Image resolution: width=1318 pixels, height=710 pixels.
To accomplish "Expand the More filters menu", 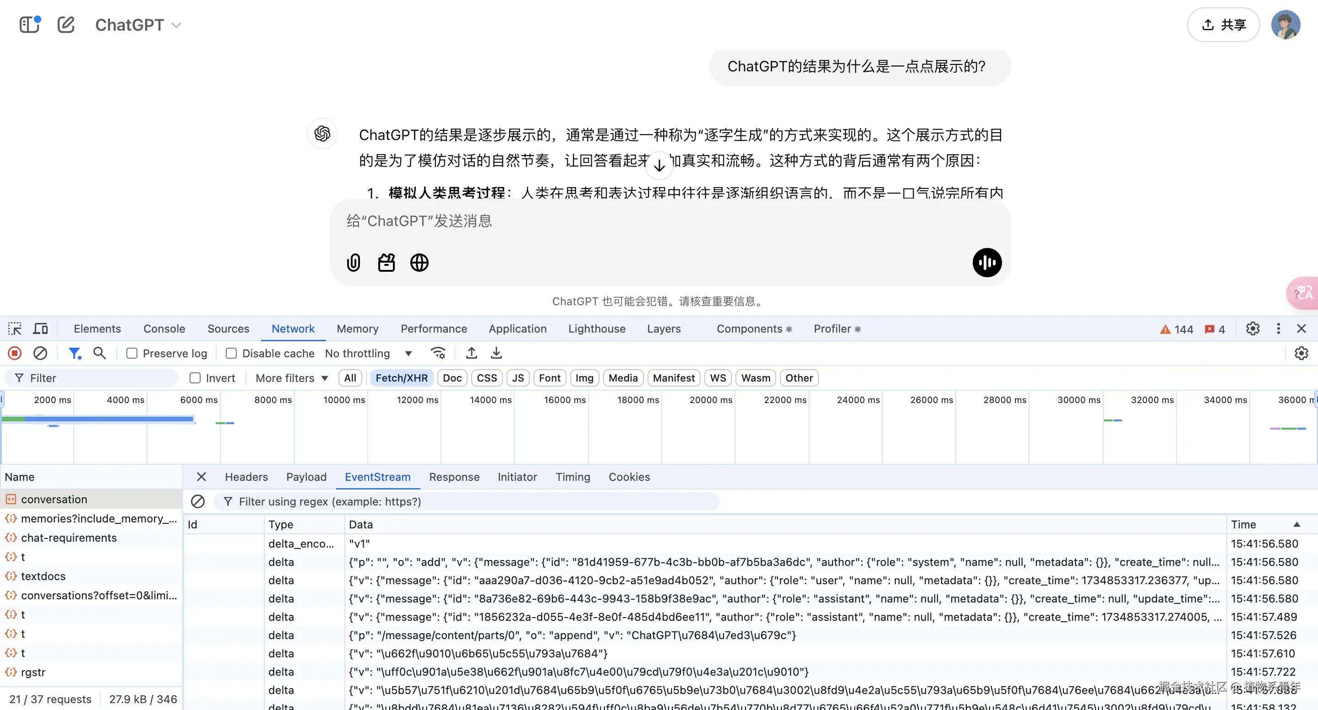I will [x=292, y=378].
